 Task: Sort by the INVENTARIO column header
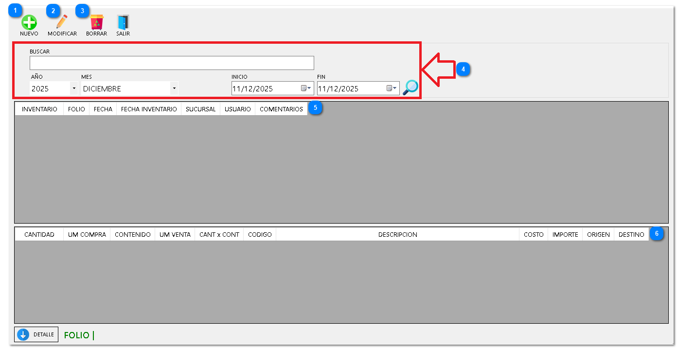[39, 109]
